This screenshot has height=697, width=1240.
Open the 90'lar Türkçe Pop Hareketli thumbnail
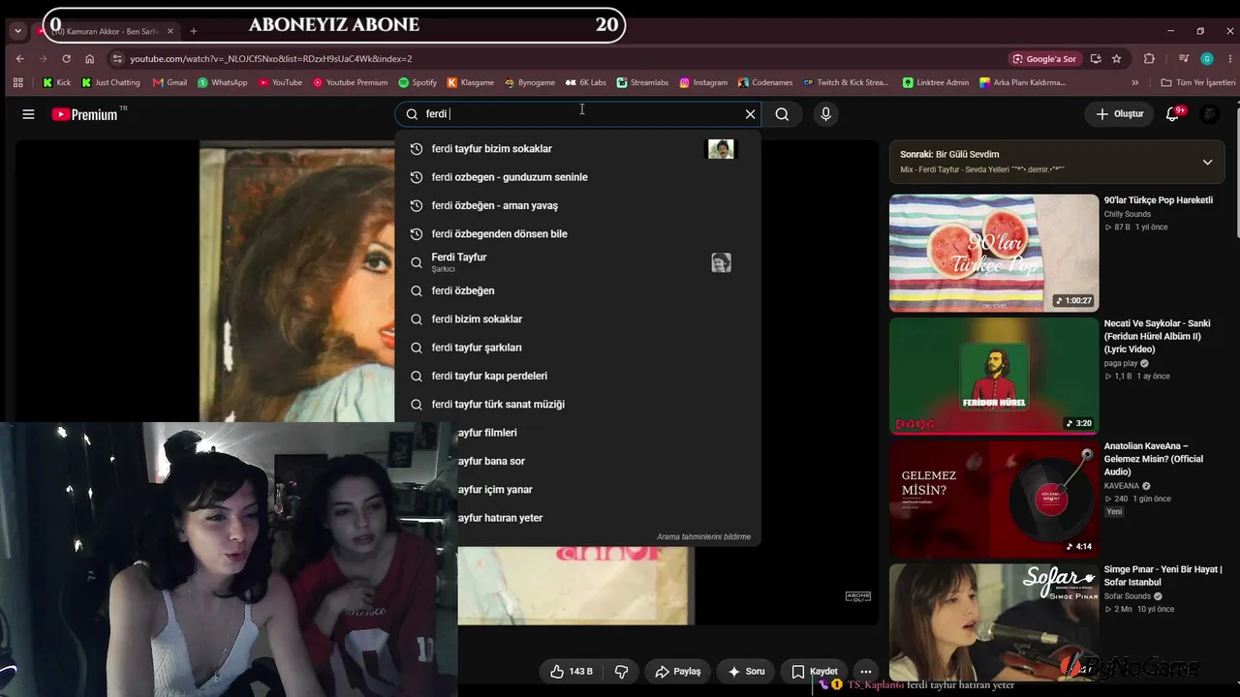click(x=994, y=253)
